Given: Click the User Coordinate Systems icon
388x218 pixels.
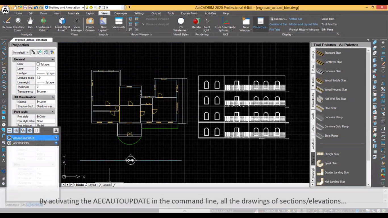Looking at the screenshot, I should click(226, 21).
